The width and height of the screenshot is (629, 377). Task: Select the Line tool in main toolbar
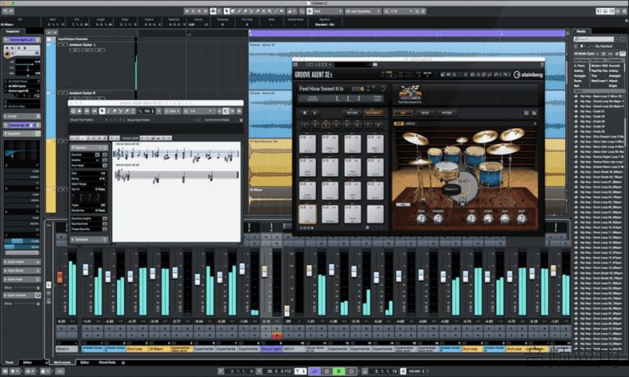276,11
